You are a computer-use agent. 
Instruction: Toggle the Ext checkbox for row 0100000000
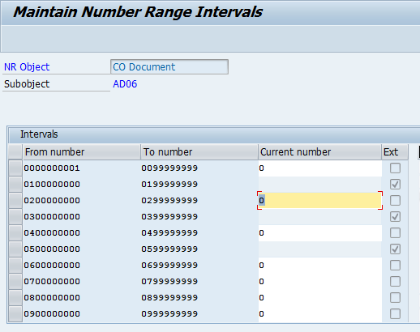pos(395,185)
